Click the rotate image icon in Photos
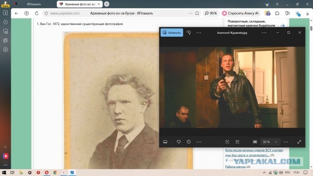The height and width of the screenshot is (176, 313). (x=189, y=33)
